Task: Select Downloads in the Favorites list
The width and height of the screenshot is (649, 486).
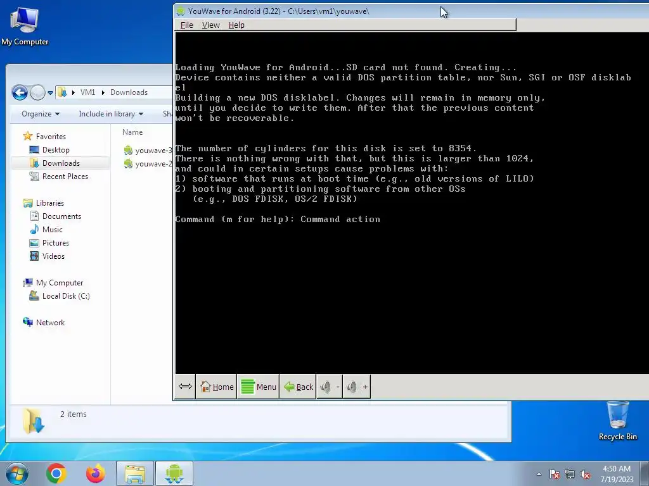Action: 60,163
